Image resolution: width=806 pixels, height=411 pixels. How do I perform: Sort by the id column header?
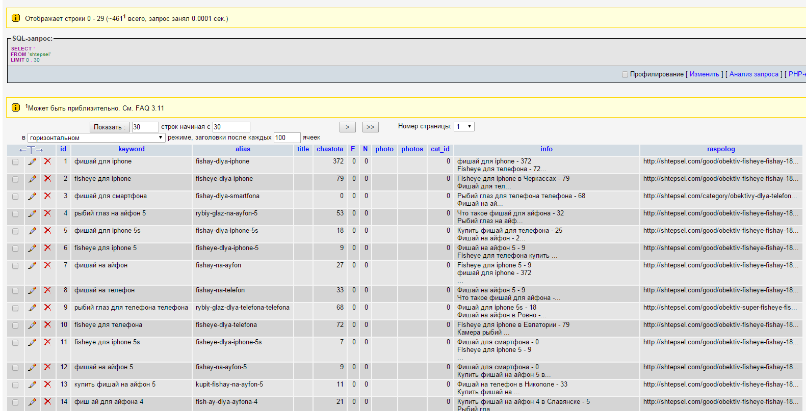[x=63, y=149]
